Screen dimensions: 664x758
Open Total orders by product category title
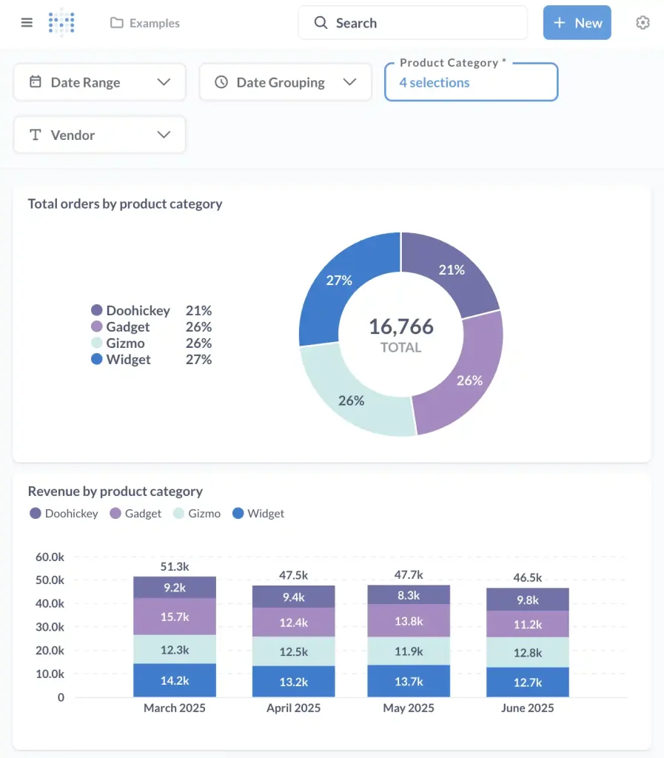point(125,204)
